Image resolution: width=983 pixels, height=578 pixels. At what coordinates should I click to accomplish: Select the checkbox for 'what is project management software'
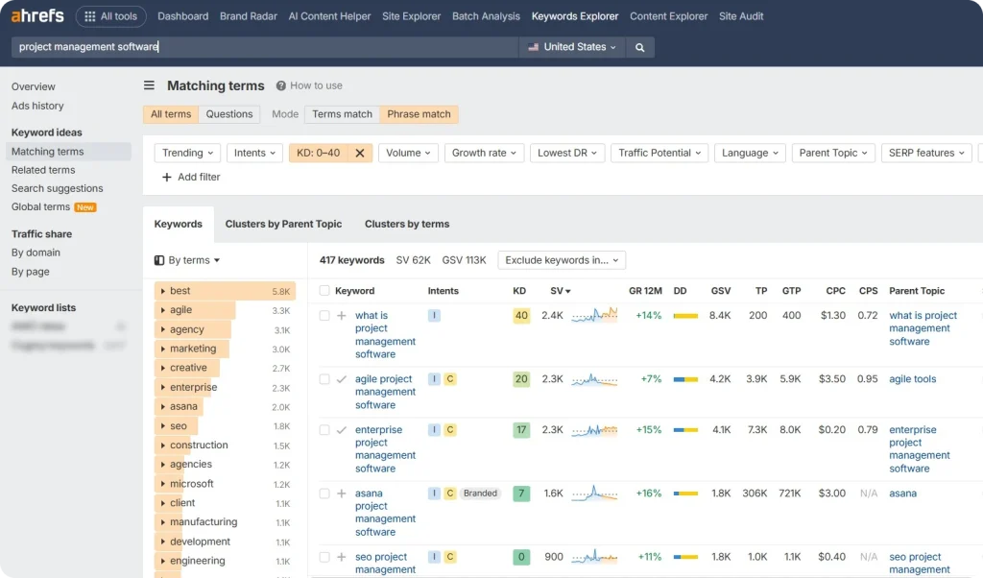(324, 315)
